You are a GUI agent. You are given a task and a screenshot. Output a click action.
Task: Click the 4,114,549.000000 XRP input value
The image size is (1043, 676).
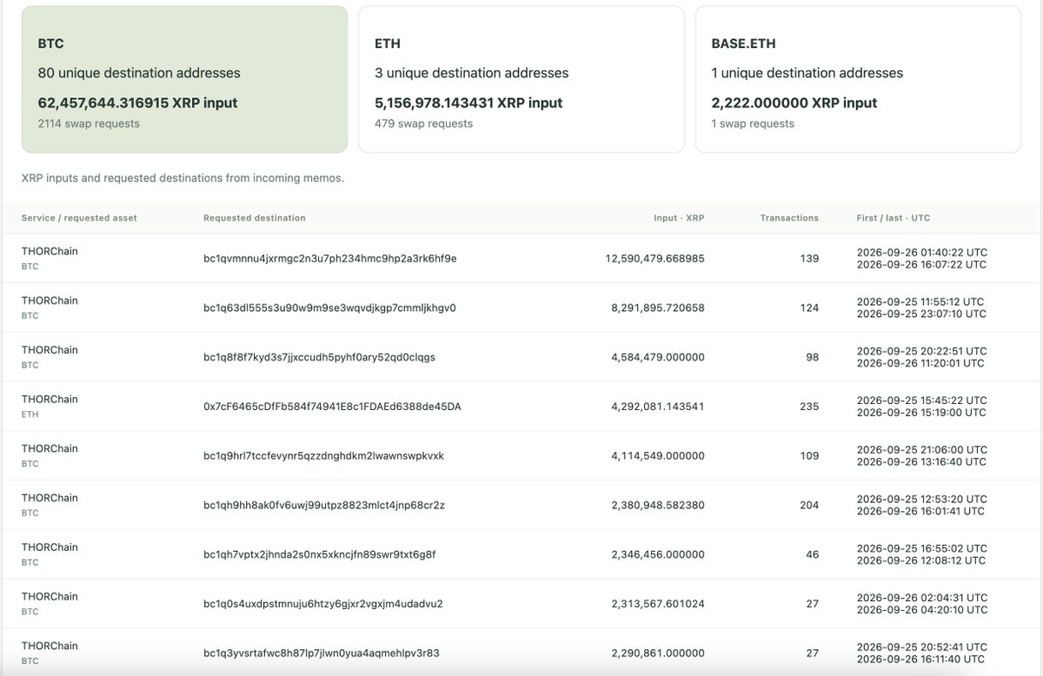coord(658,455)
